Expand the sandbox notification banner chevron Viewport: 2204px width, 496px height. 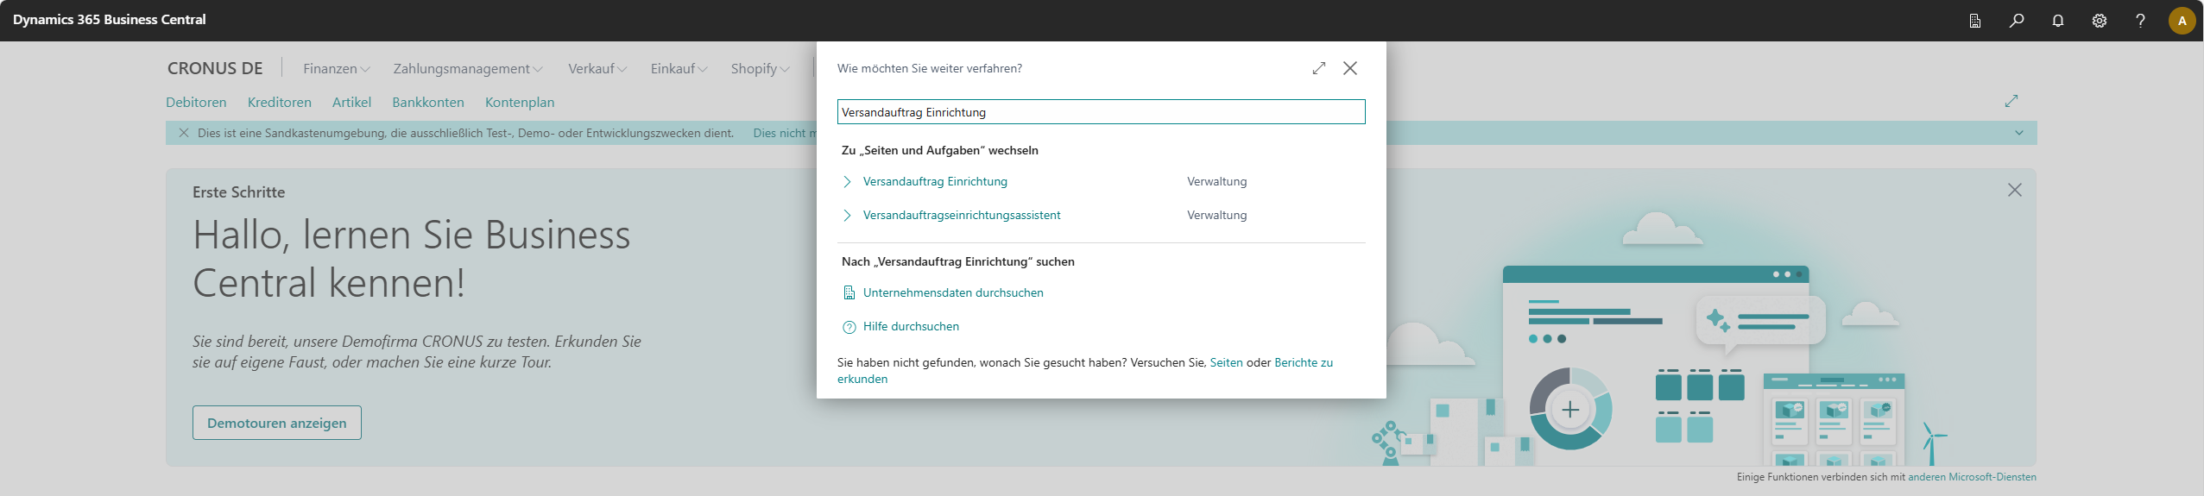point(2019,133)
